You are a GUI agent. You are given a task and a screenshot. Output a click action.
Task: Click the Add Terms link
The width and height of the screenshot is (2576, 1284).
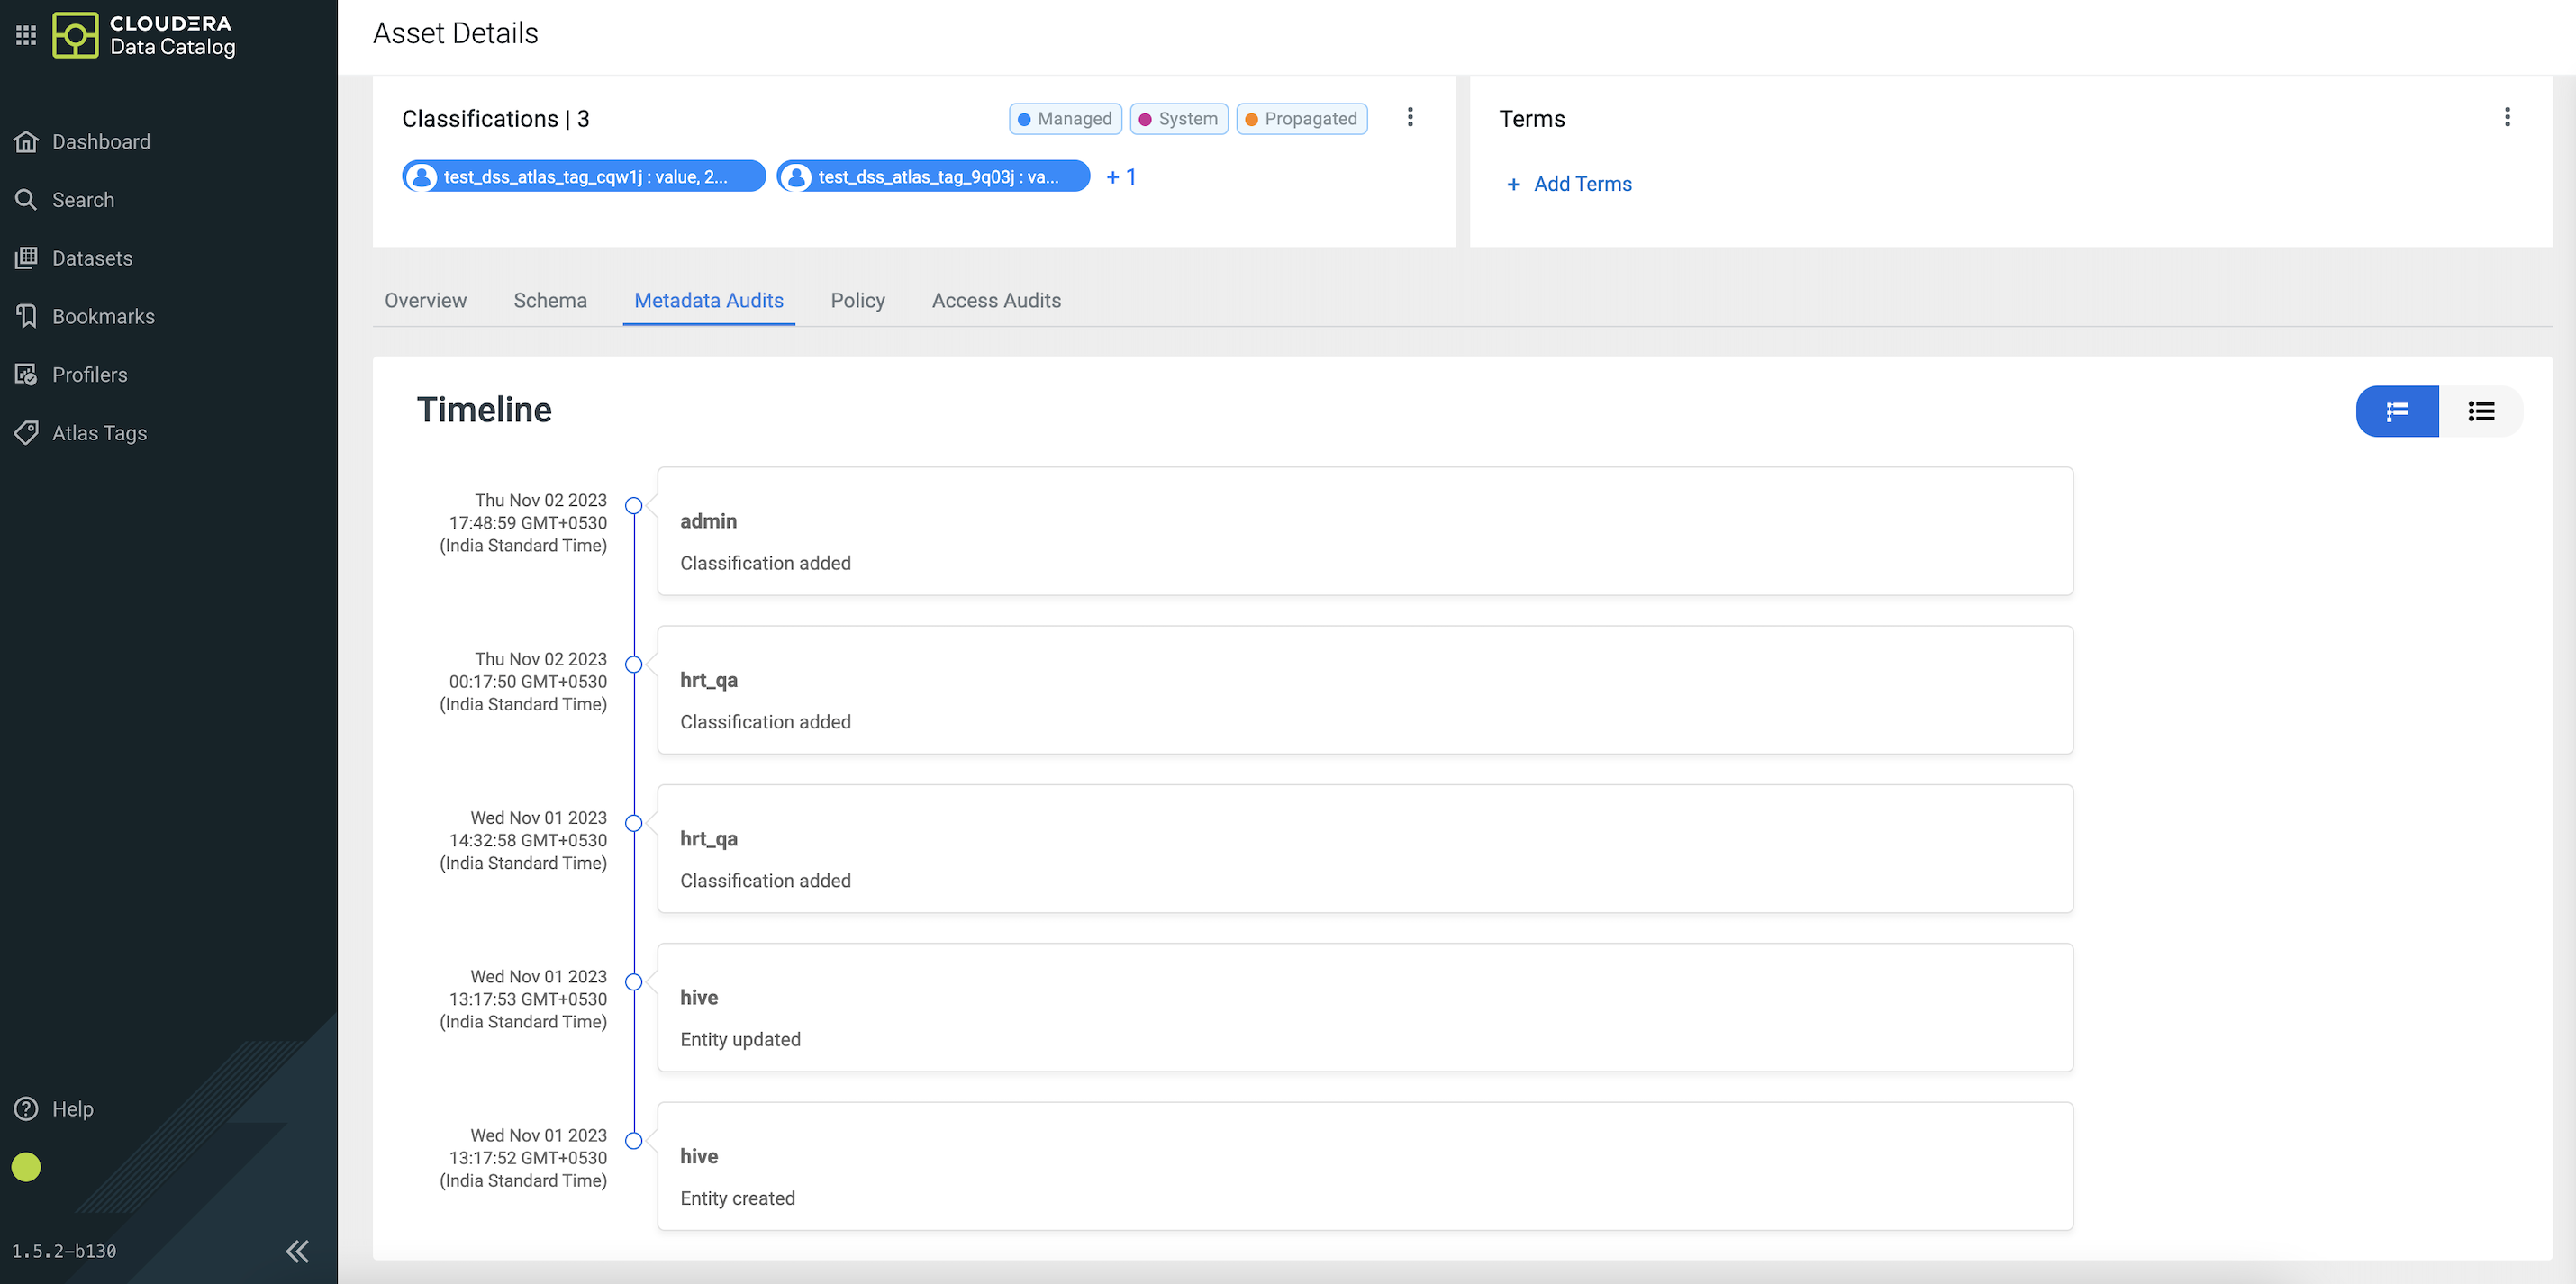1569,184
